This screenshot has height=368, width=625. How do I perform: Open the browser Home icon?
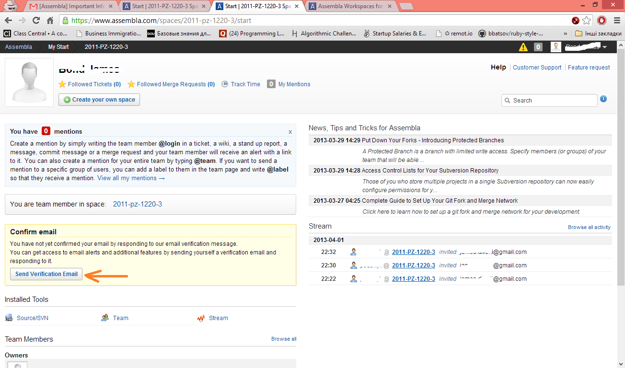[x=50, y=21]
